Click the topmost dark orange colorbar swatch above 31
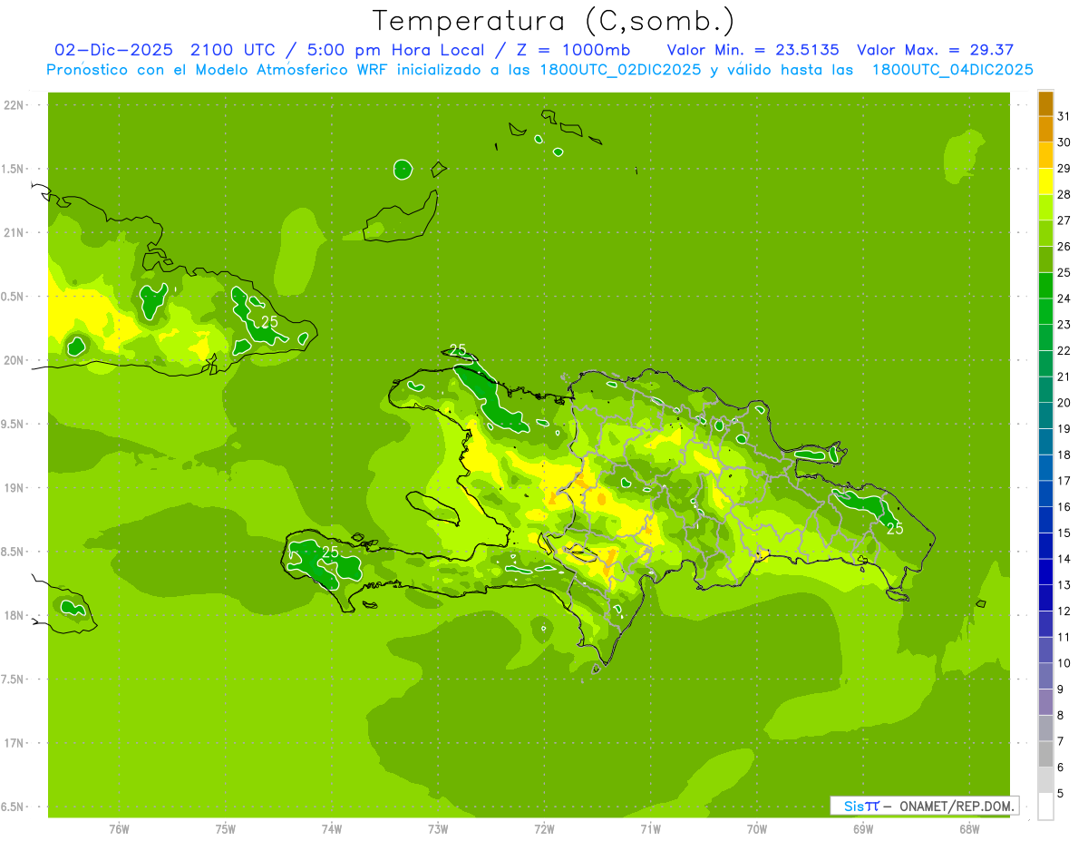Image resolution: width=1088 pixels, height=841 pixels. click(1045, 104)
